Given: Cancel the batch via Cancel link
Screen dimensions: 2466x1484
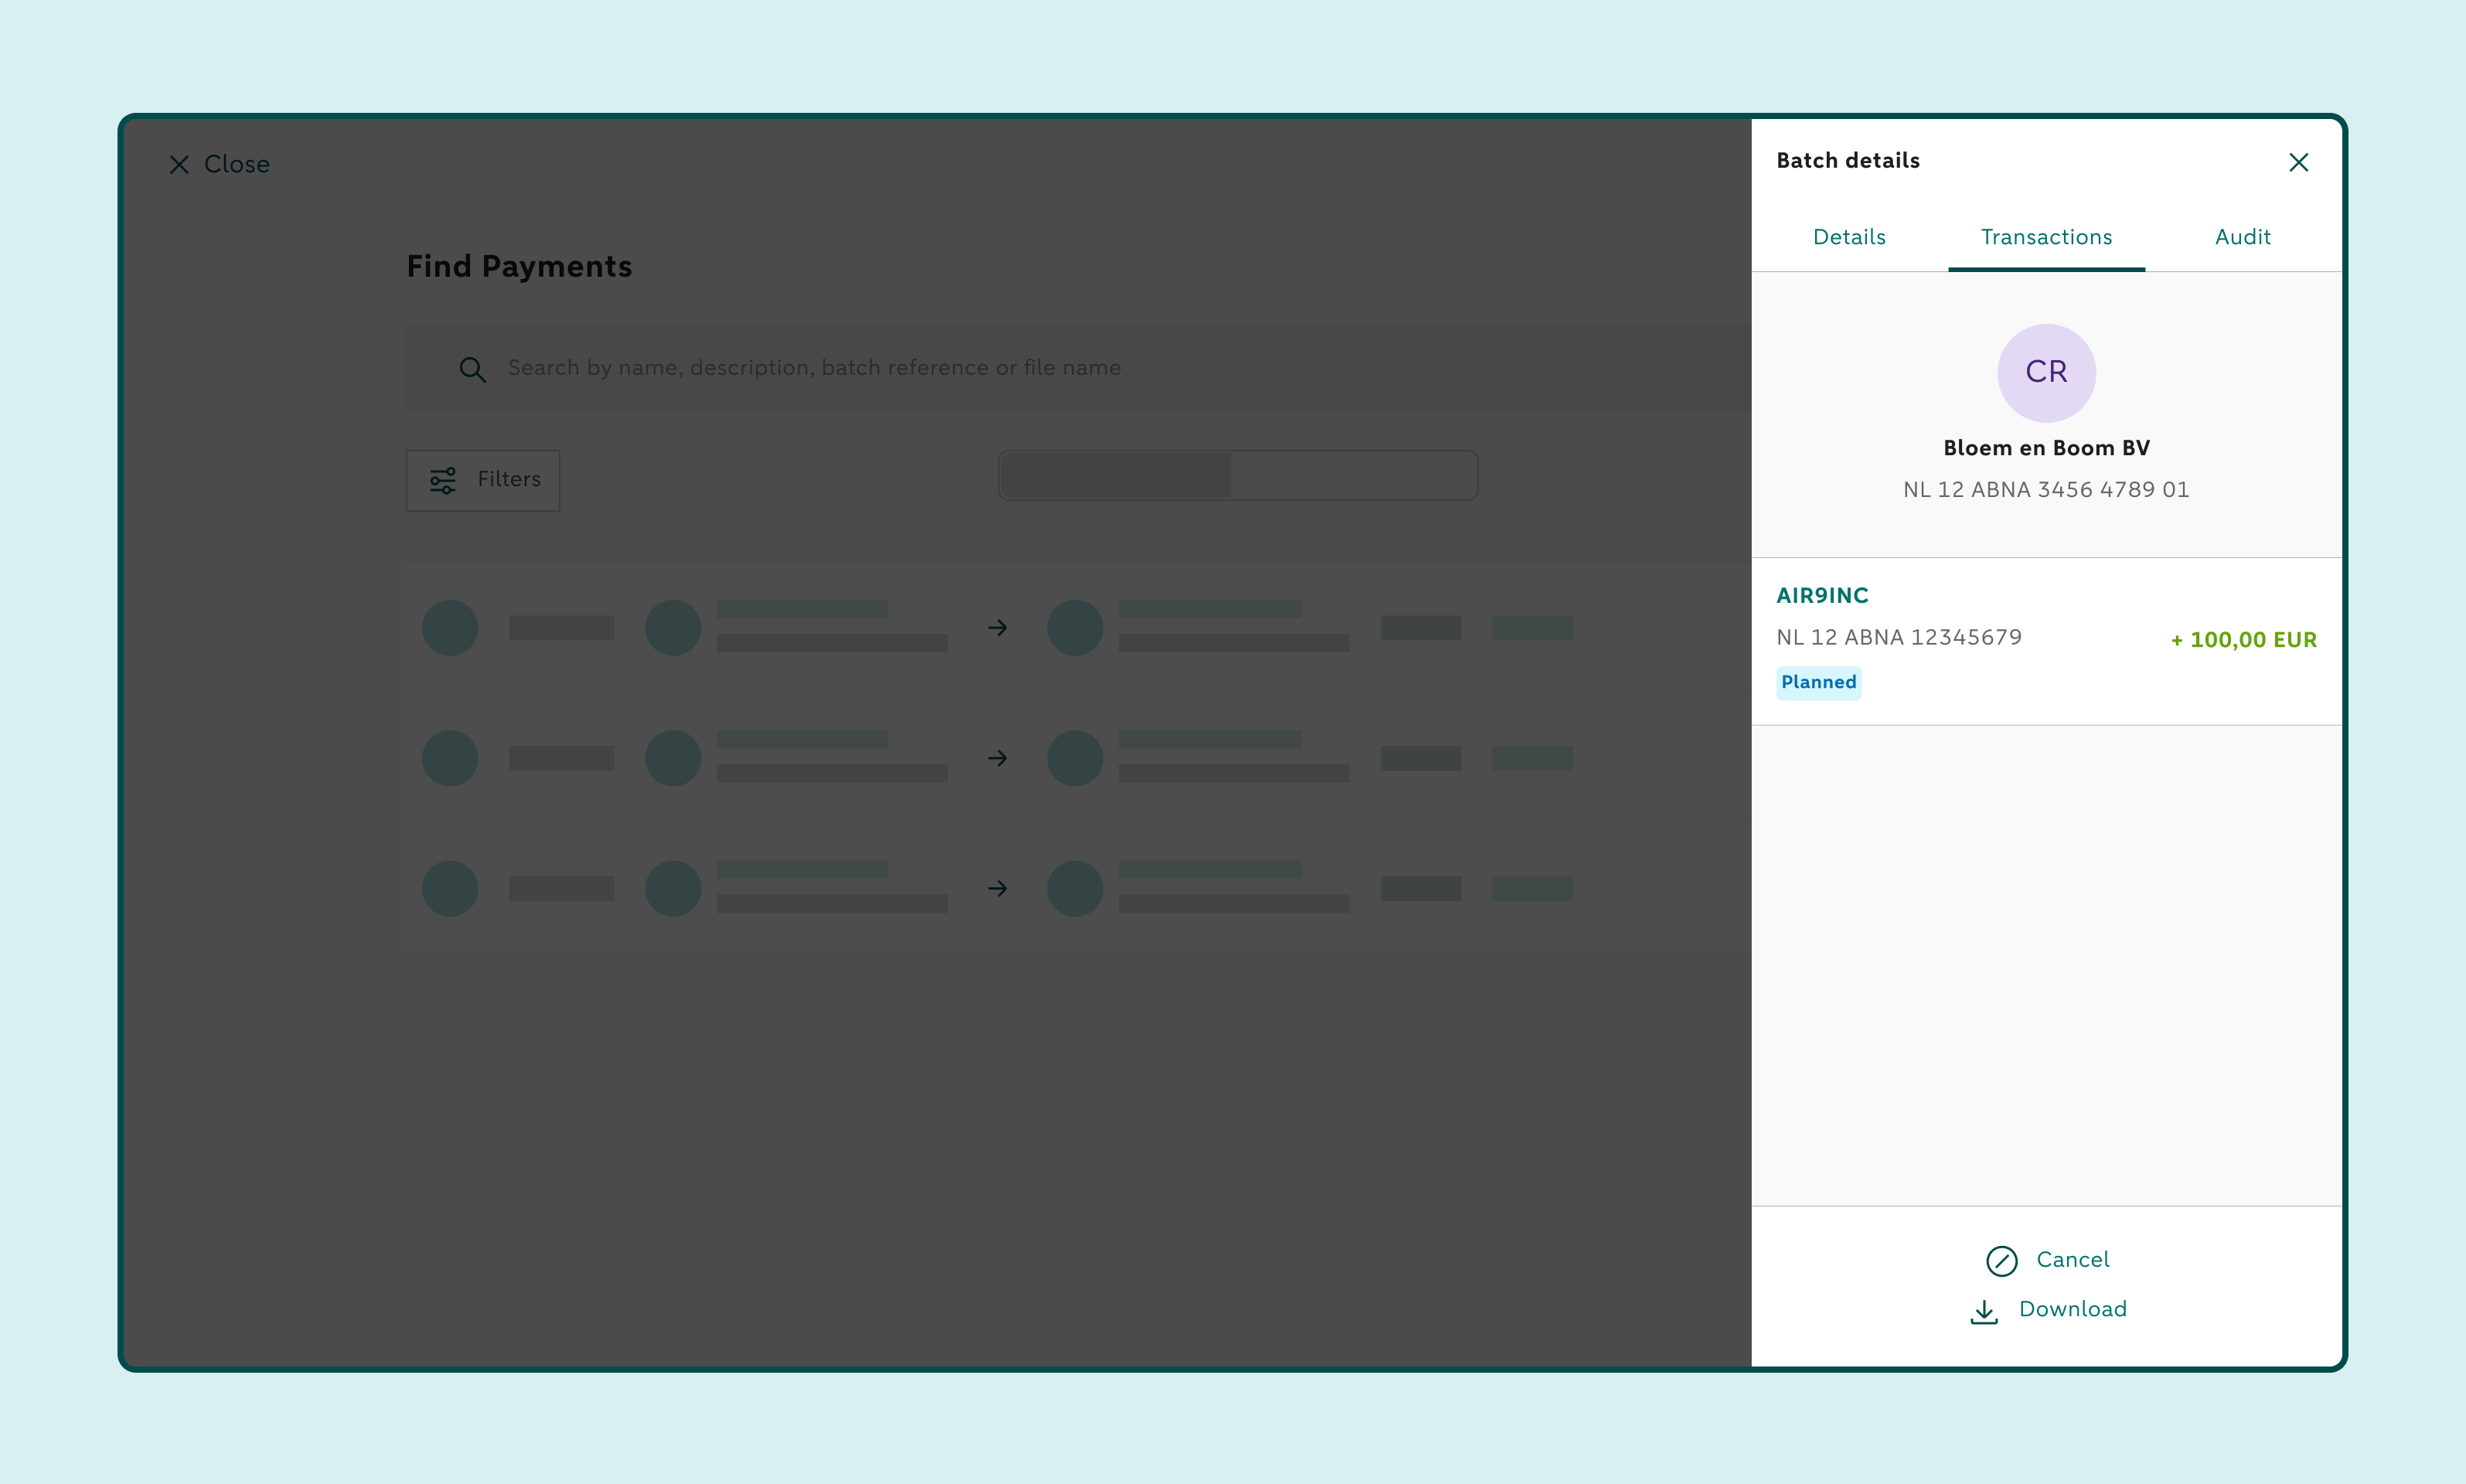Looking at the screenshot, I should click(2072, 1260).
